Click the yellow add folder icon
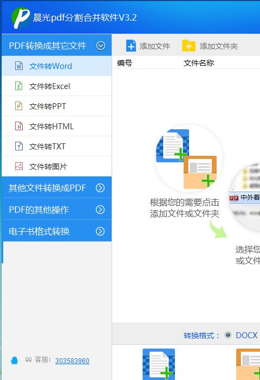Image resolution: width=260 pixels, height=380 pixels. coord(188,46)
